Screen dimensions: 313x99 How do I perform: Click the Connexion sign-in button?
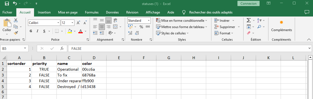click(249, 4)
